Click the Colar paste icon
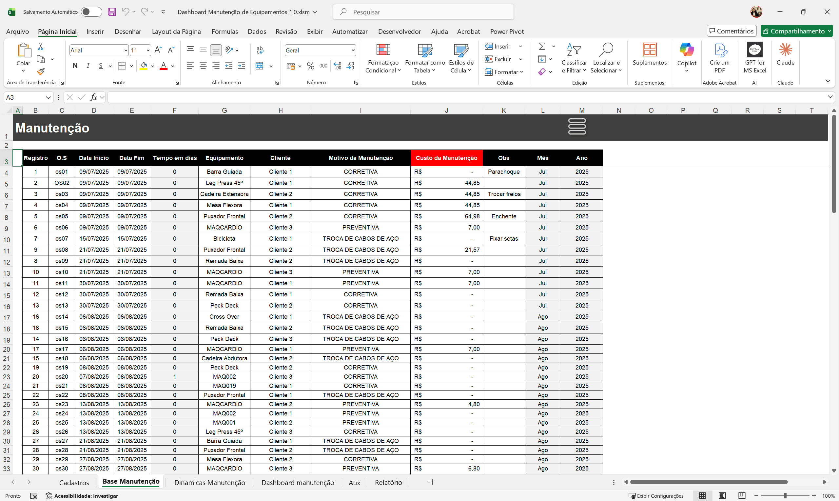839x501 pixels. (x=24, y=50)
